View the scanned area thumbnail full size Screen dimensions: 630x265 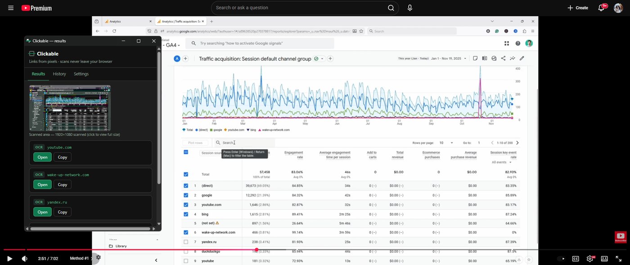point(70,108)
